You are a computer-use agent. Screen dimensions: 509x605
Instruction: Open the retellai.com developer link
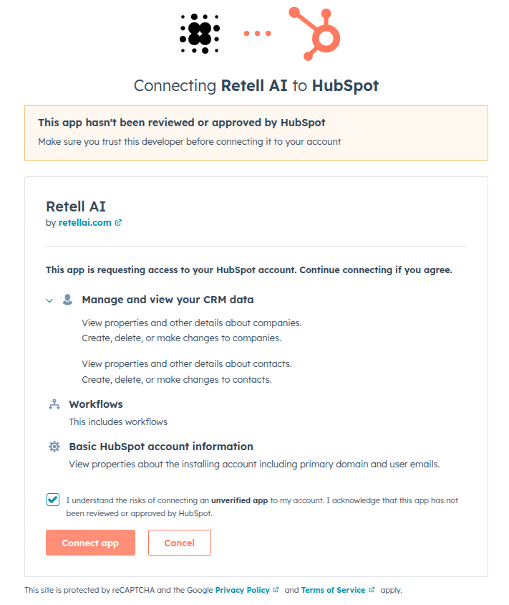(86, 222)
